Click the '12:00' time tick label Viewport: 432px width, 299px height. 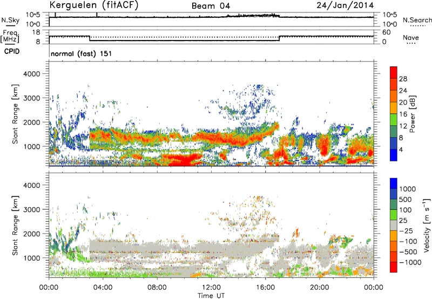[211, 288]
